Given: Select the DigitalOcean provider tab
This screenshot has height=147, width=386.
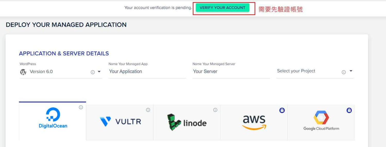Looking at the screenshot, I should click(x=52, y=121).
